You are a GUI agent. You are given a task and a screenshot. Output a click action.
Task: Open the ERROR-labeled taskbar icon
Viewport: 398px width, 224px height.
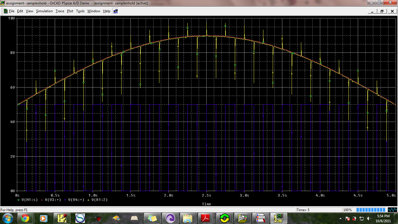pyautogui.click(x=261, y=218)
